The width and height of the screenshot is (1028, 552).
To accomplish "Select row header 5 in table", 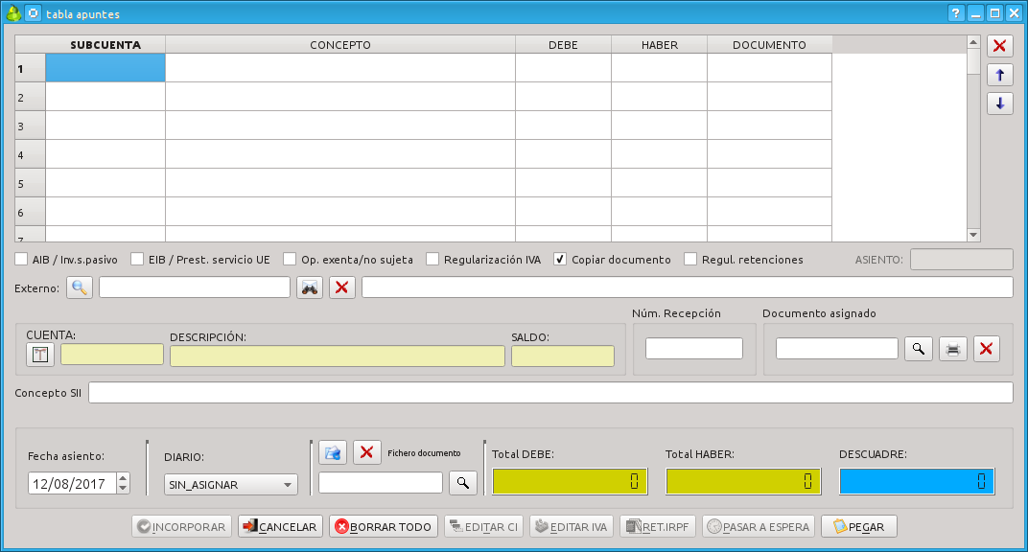I will pyautogui.click(x=30, y=183).
